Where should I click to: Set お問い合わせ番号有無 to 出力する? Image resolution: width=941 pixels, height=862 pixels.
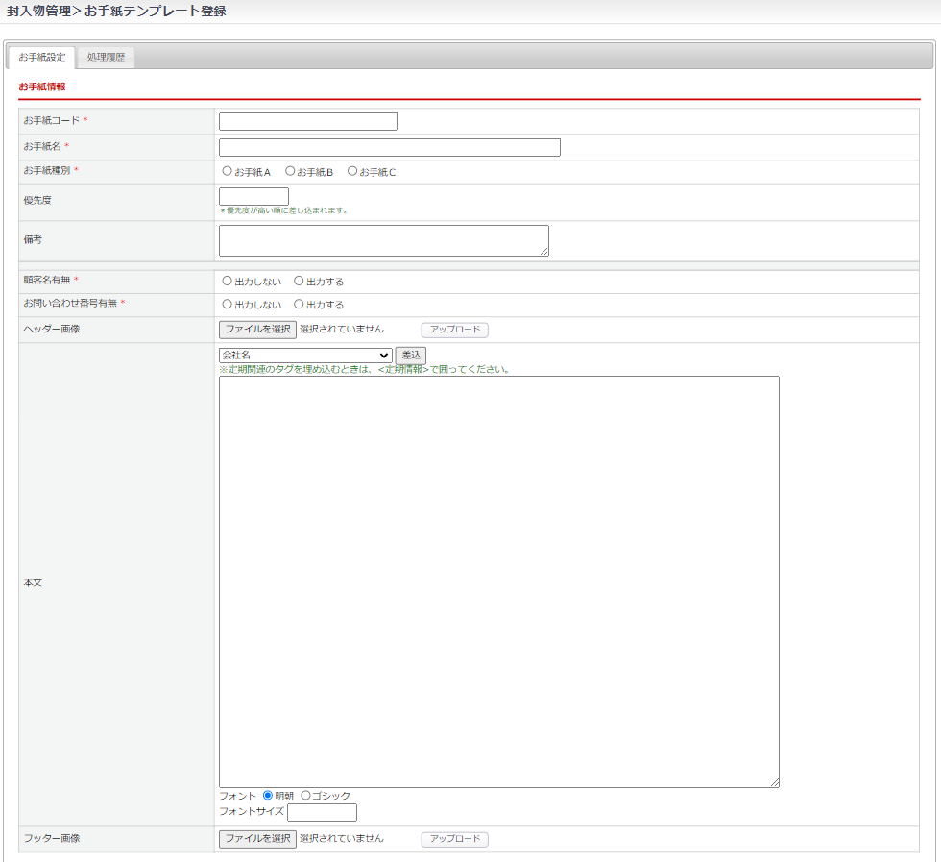(299, 305)
